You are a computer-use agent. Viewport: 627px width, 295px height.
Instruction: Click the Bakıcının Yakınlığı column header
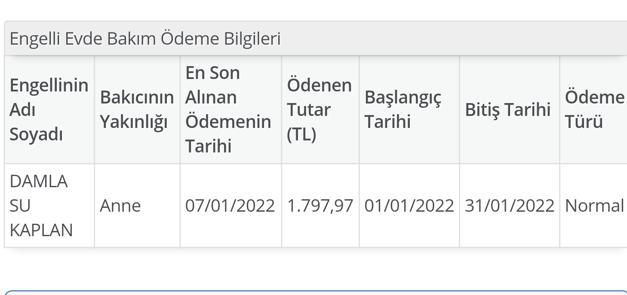[137, 110]
